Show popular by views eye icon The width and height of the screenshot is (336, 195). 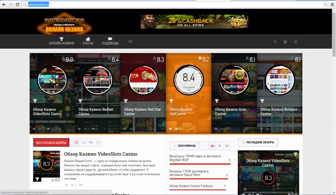click(x=213, y=146)
